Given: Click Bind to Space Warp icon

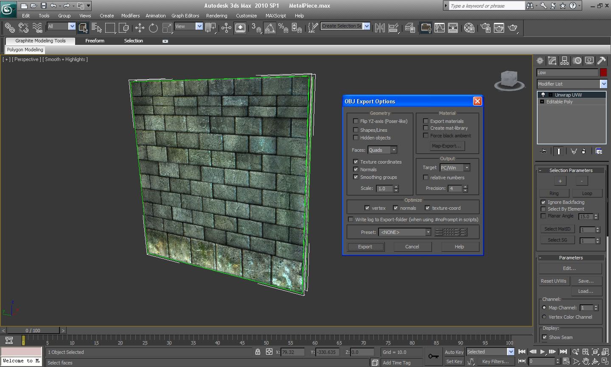Looking at the screenshot, I should 37,28.
